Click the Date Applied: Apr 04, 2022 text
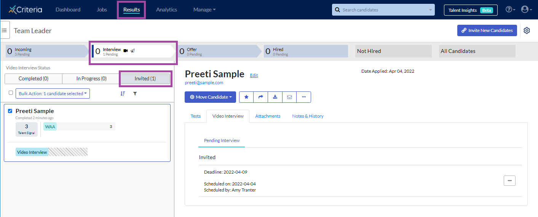The height and width of the screenshot is (217, 538). pyautogui.click(x=388, y=71)
